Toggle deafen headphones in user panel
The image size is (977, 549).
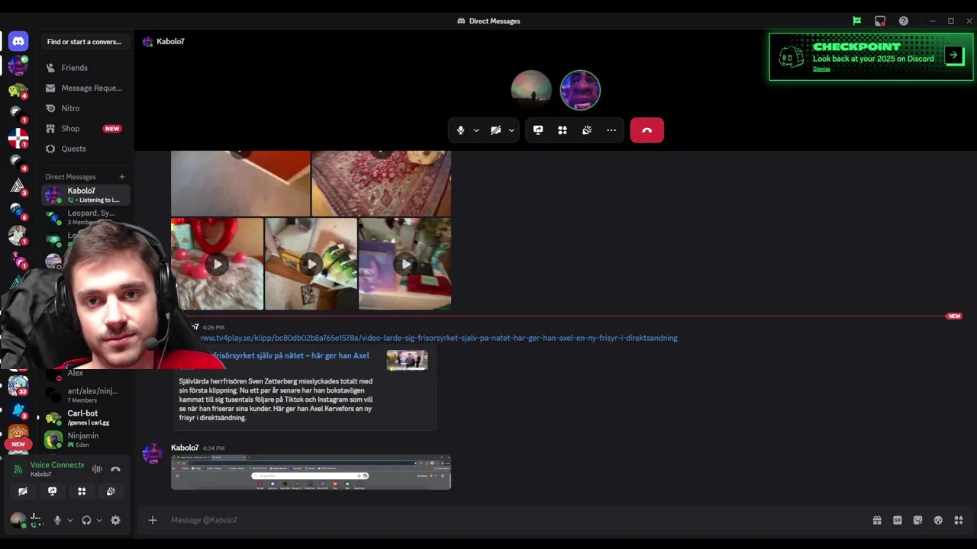click(x=86, y=520)
